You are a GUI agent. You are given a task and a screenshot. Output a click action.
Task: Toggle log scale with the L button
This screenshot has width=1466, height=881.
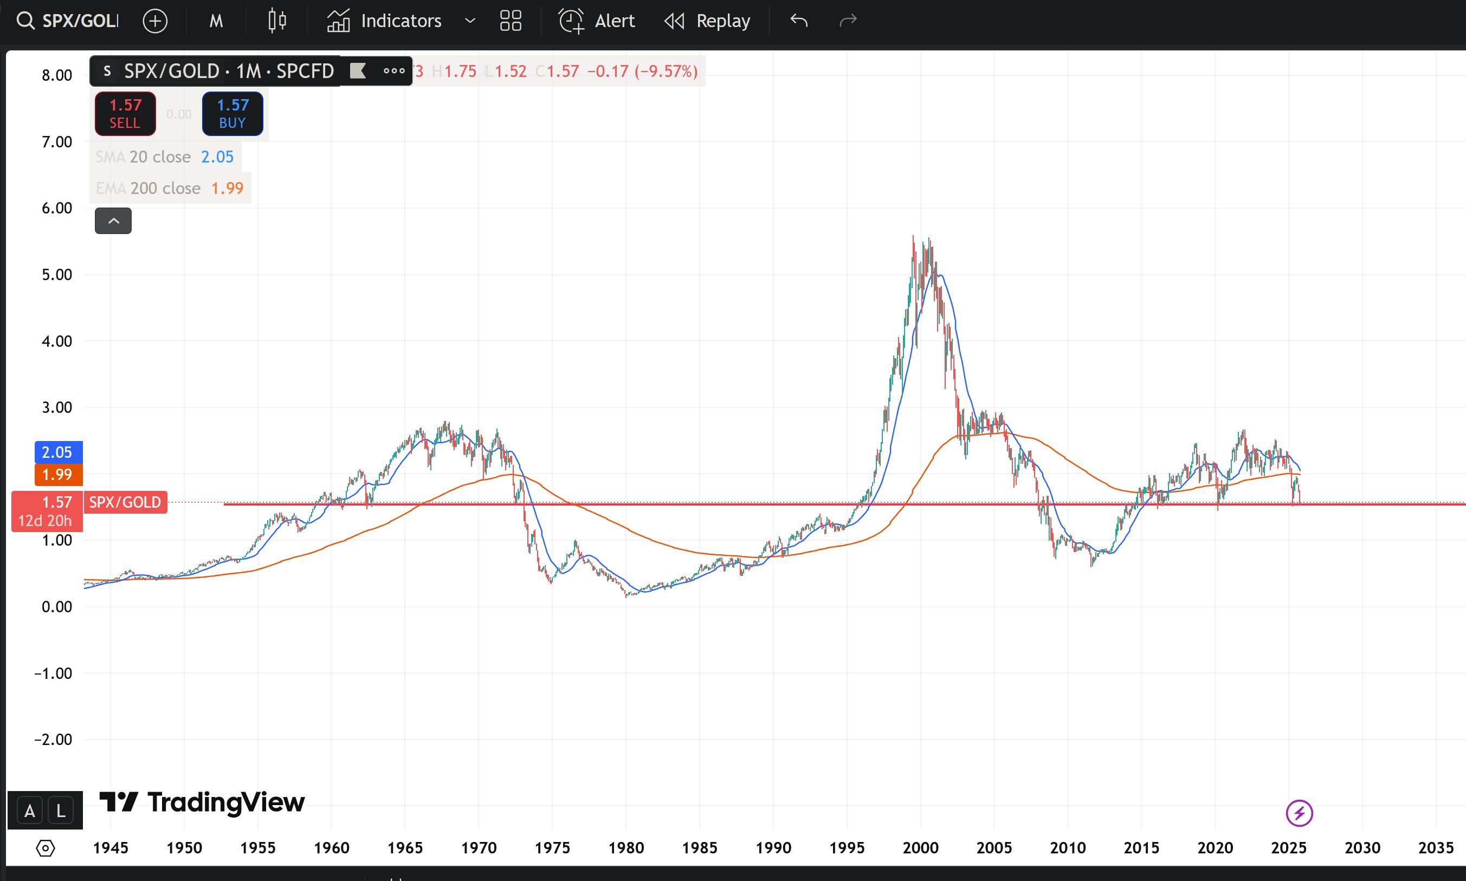click(x=61, y=811)
